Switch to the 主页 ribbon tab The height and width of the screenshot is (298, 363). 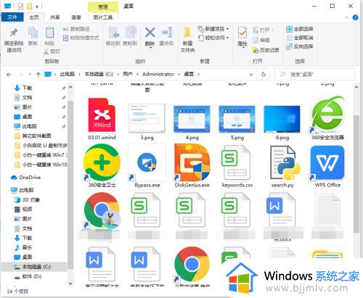[33, 17]
